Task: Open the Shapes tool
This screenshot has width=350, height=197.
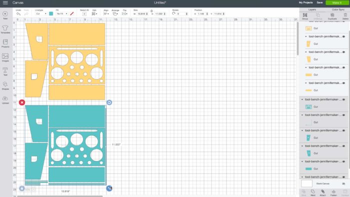Action: 5,85
